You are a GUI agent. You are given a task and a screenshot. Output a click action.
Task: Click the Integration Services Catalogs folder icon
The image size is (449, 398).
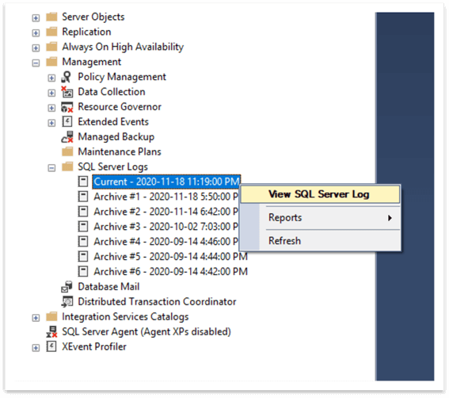pyautogui.click(x=51, y=316)
